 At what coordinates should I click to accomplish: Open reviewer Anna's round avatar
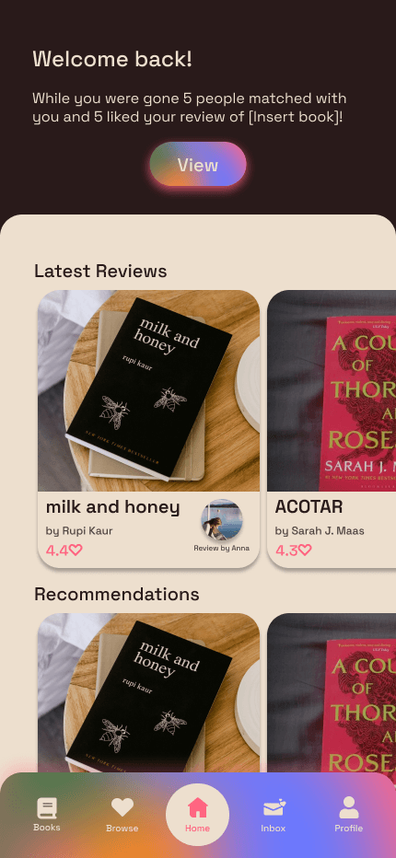coord(222,520)
